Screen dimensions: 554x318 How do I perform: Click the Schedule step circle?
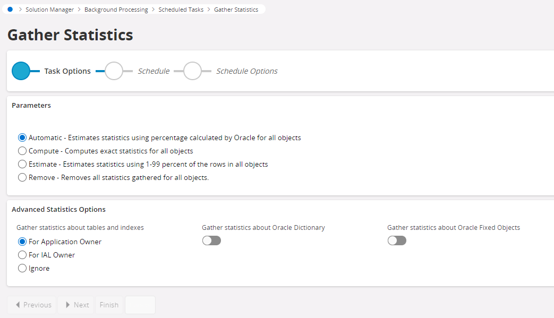[114, 71]
